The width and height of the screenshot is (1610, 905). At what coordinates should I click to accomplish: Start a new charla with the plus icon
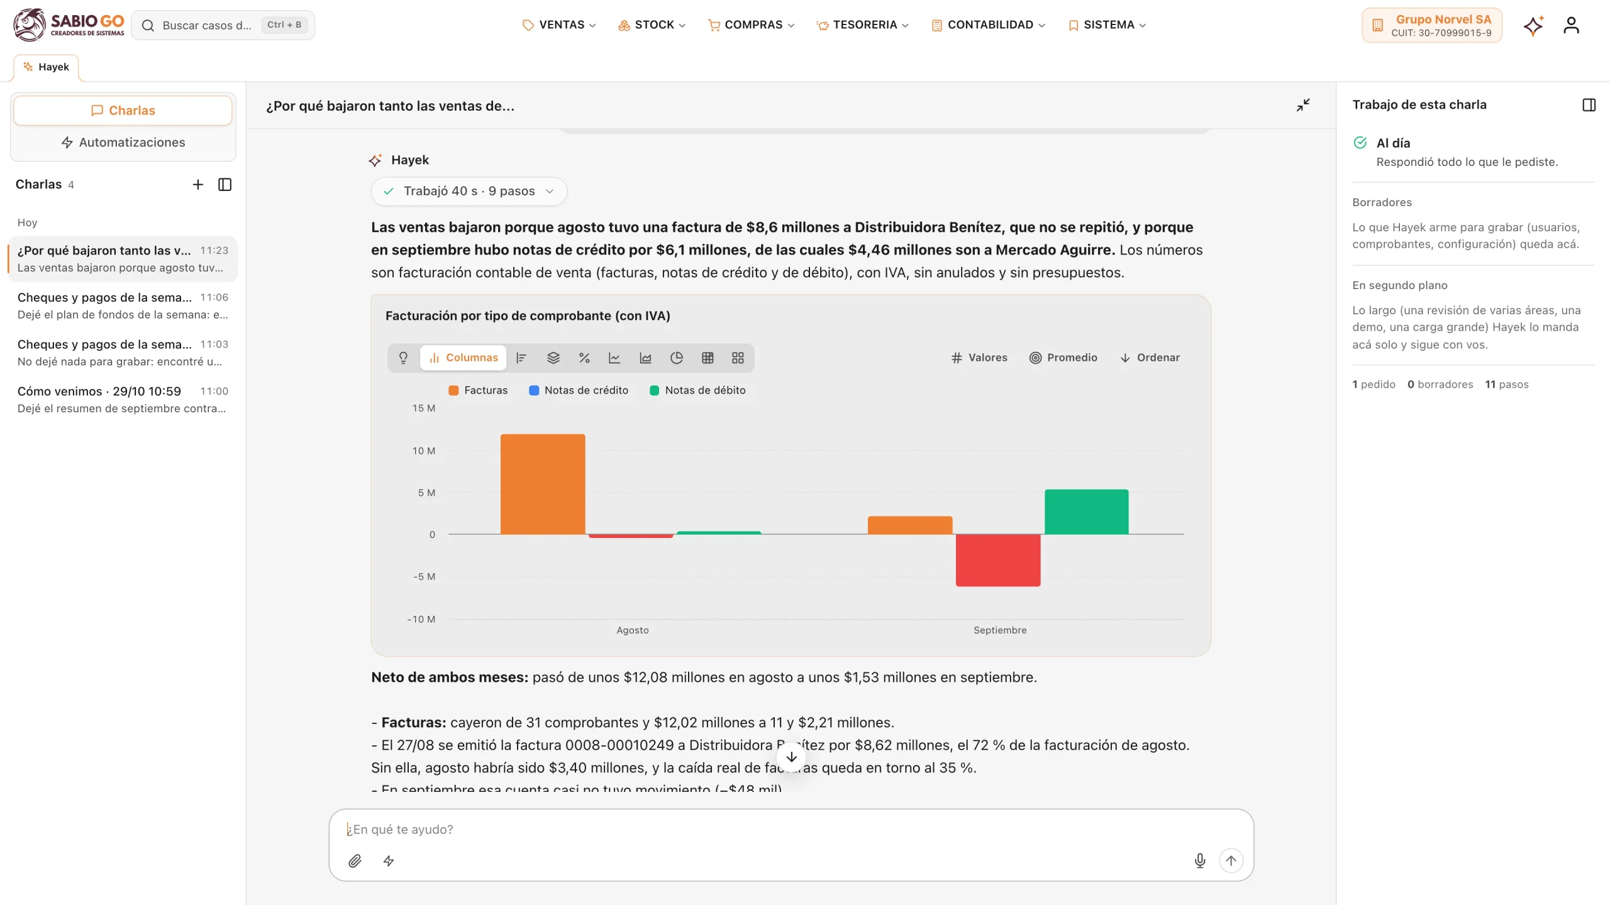(197, 184)
